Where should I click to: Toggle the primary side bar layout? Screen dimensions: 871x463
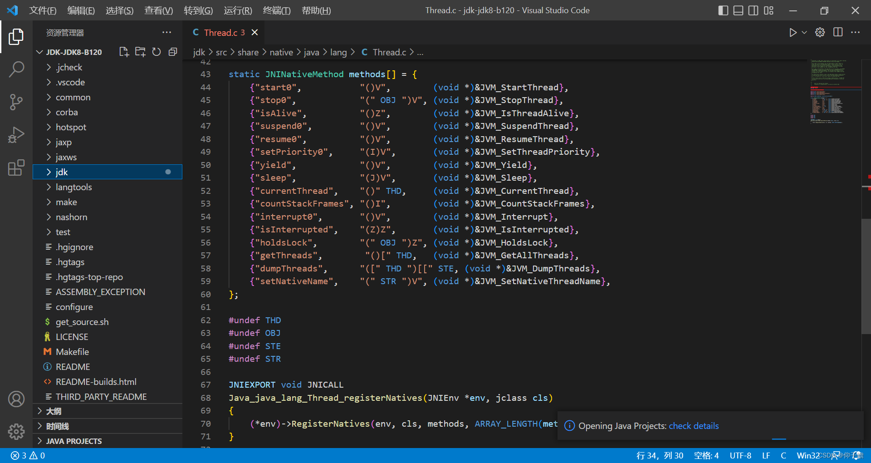[724, 10]
